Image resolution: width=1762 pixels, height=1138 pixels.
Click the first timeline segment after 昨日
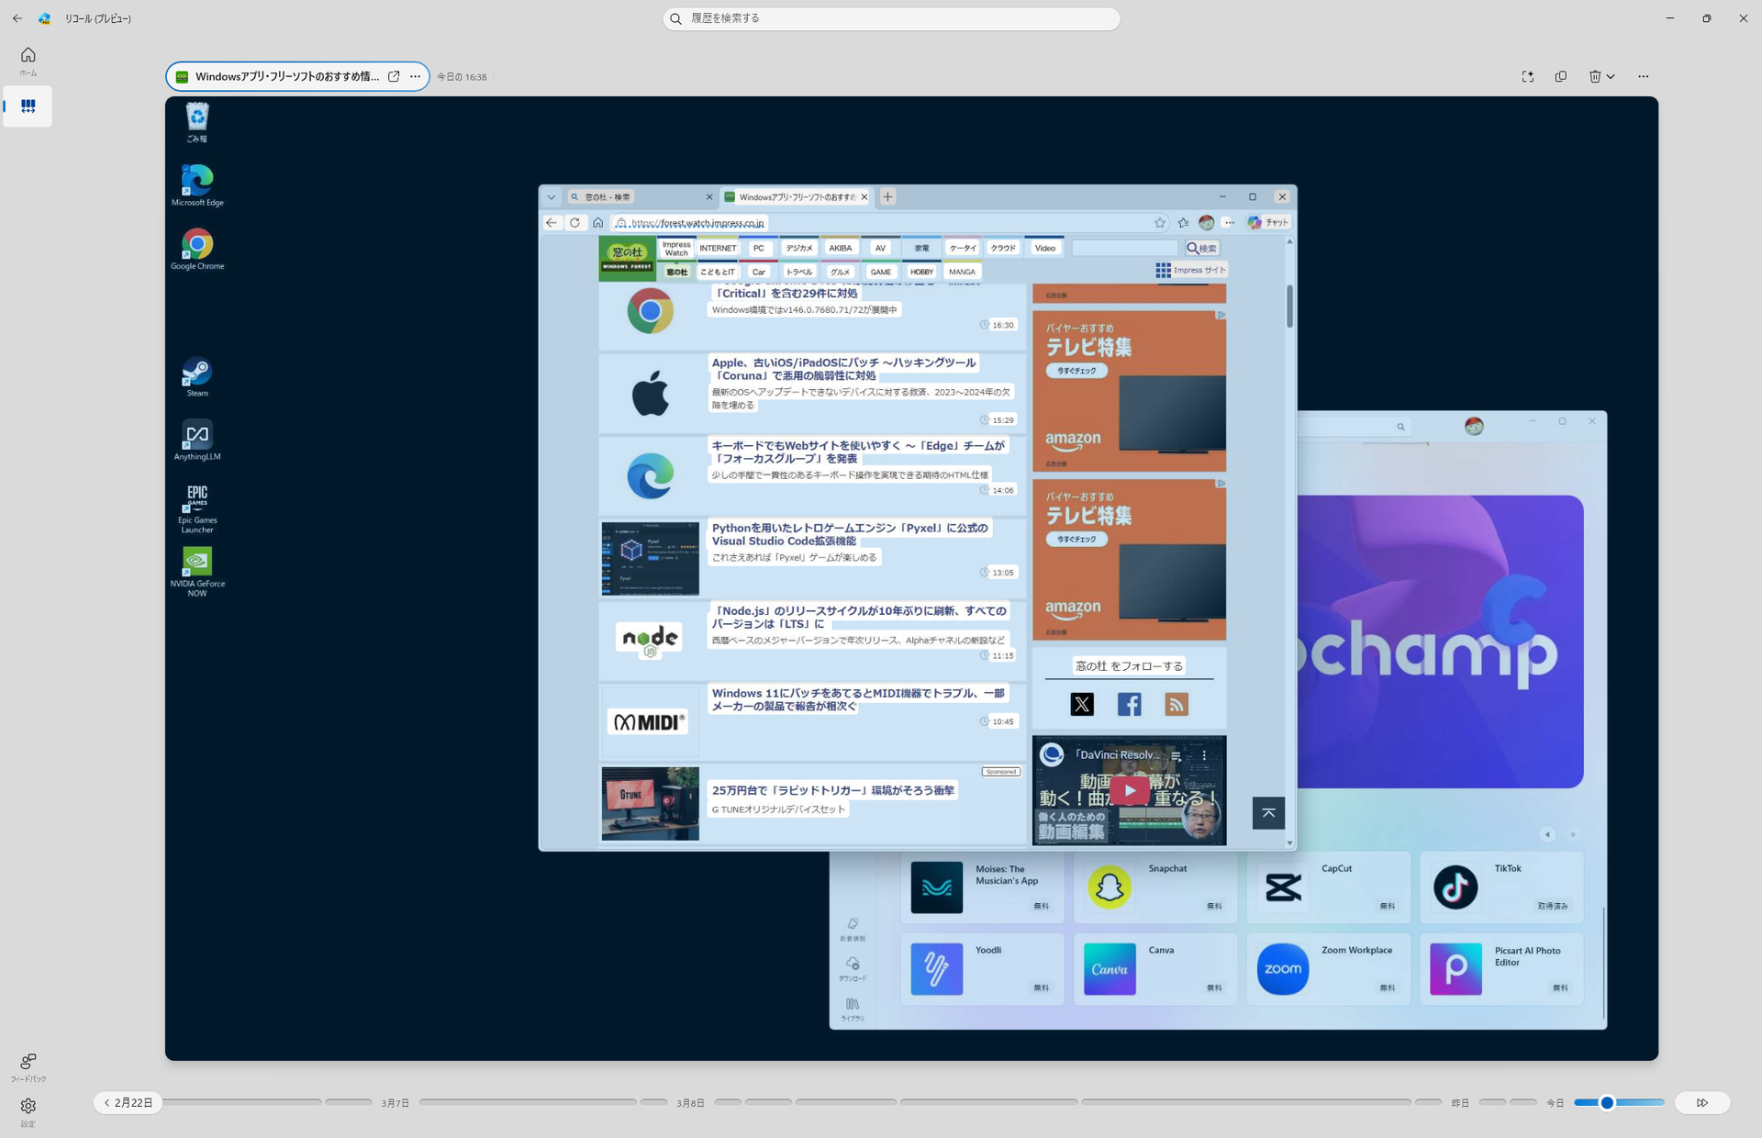click(x=1491, y=1102)
